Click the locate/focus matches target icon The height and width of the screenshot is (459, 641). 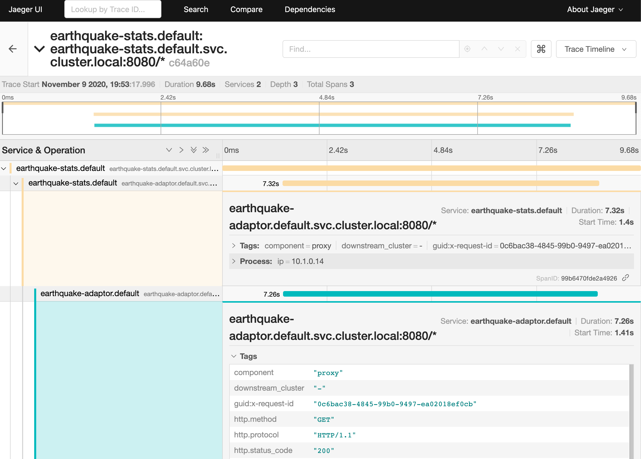pyautogui.click(x=467, y=49)
